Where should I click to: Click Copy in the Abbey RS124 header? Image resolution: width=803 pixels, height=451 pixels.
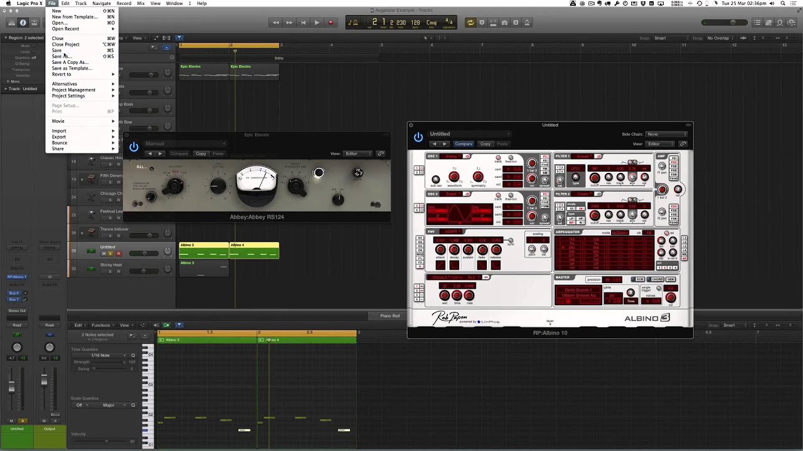pos(201,153)
